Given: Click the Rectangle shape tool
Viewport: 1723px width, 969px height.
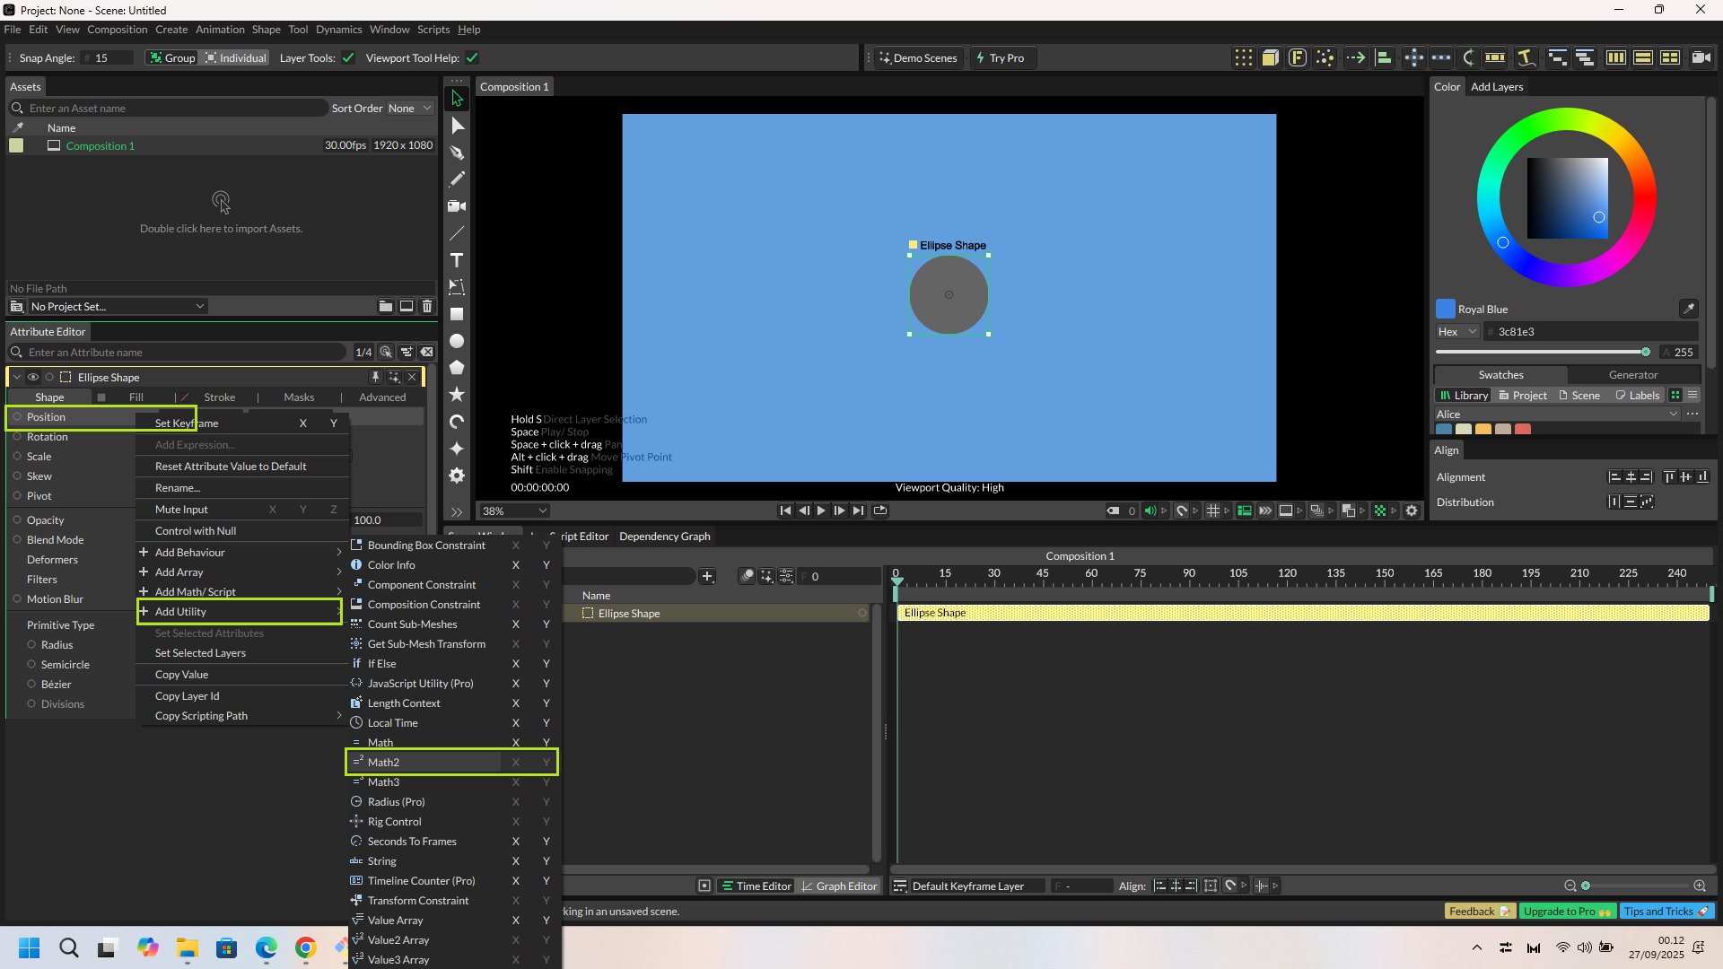Looking at the screenshot, I should coord(457,314).
